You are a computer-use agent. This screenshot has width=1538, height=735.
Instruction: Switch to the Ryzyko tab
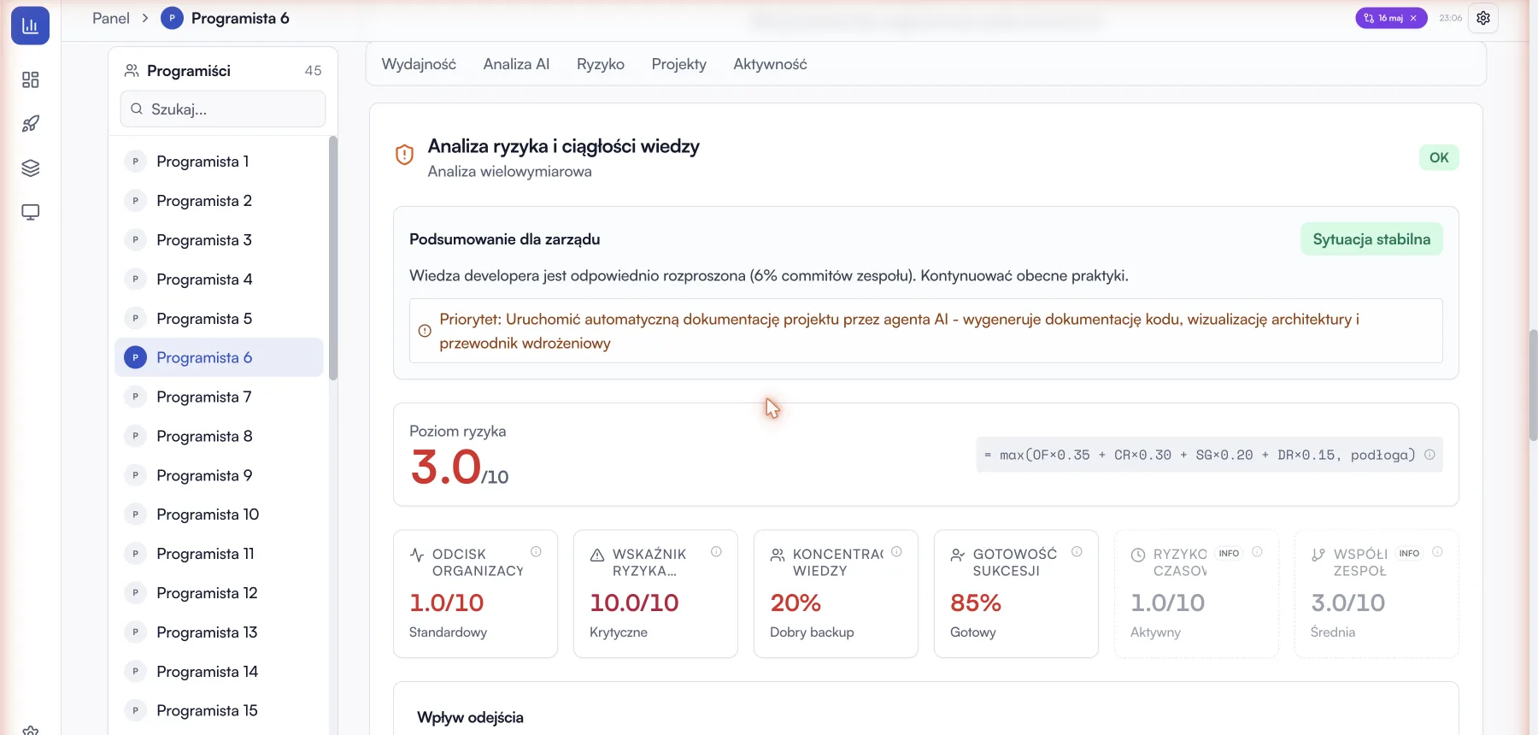pyautogui.click(x=601, y=64)
